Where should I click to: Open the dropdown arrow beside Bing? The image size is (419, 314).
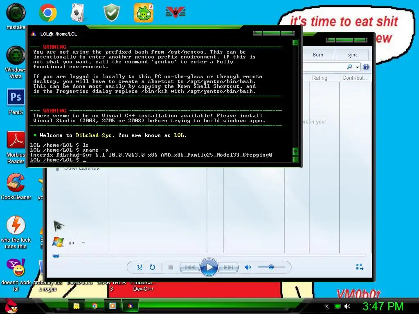tap(83, 242)
